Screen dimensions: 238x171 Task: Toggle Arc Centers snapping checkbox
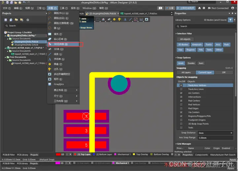coord(181,93)
